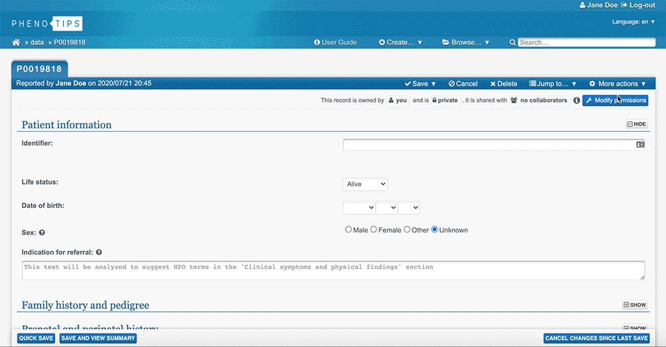The width and height of the screenshot is (666, 347).
Task: Open the Jump to... dropdown
Action: [553, 84]
